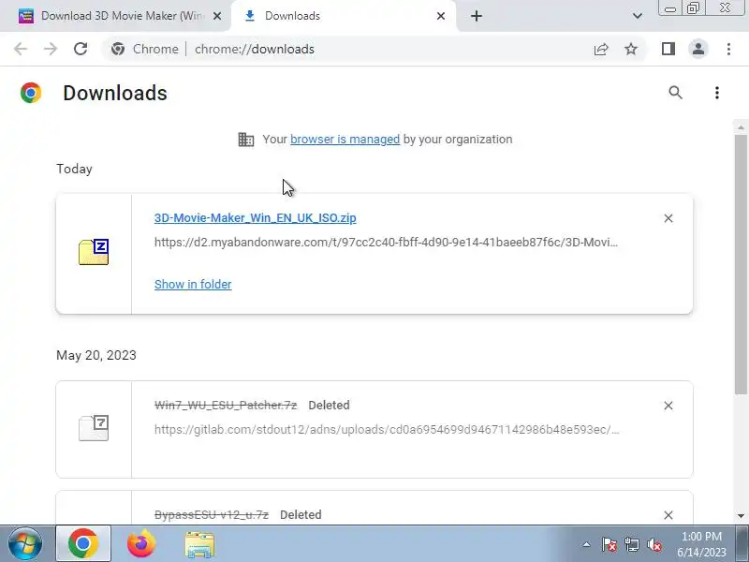Viewport: 749px width, 562px height.
Task: Open the taskbar clock showing 1:00 PM
Action: click(701, 544)
